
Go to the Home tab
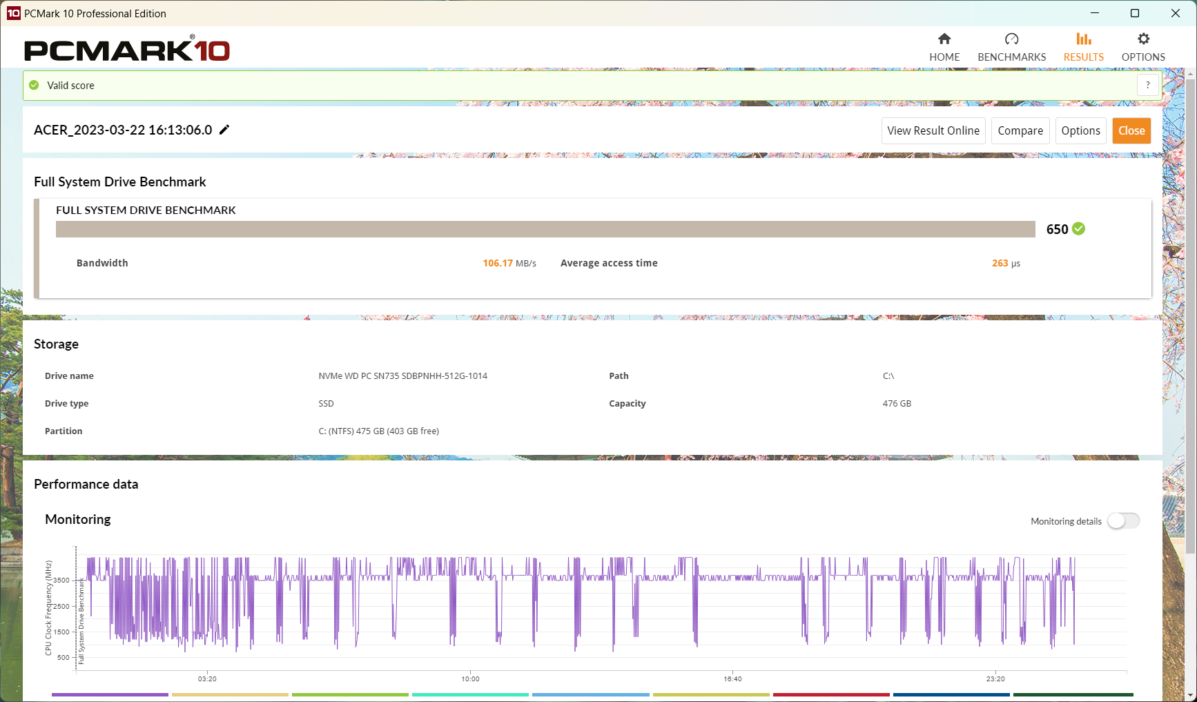(x=944, y=47)
